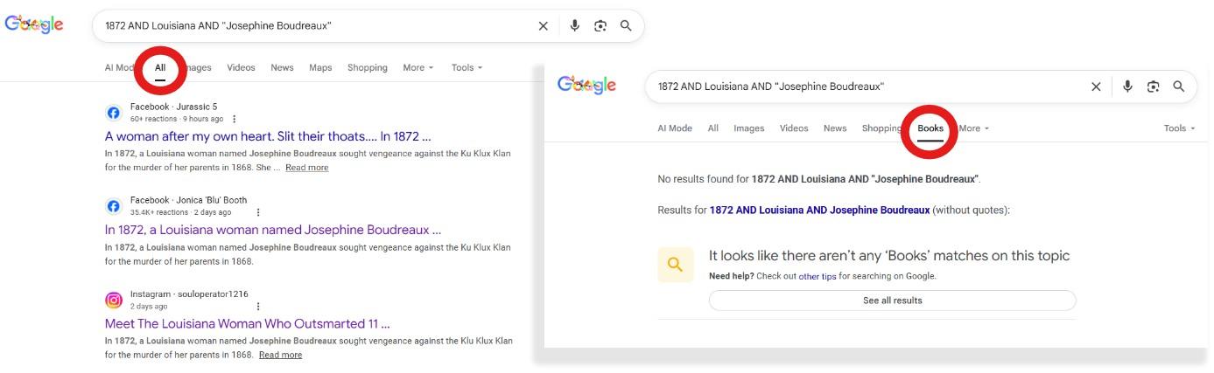Screen dimensions: 1214x373
Task: Switch to the Videos tab in left window
Action: coord(241,68)
